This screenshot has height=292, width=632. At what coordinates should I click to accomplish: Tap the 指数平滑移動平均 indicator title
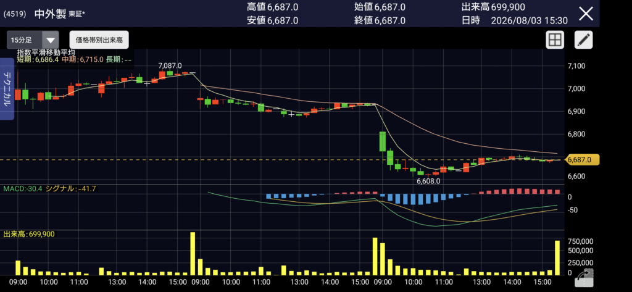coord(46,52)
